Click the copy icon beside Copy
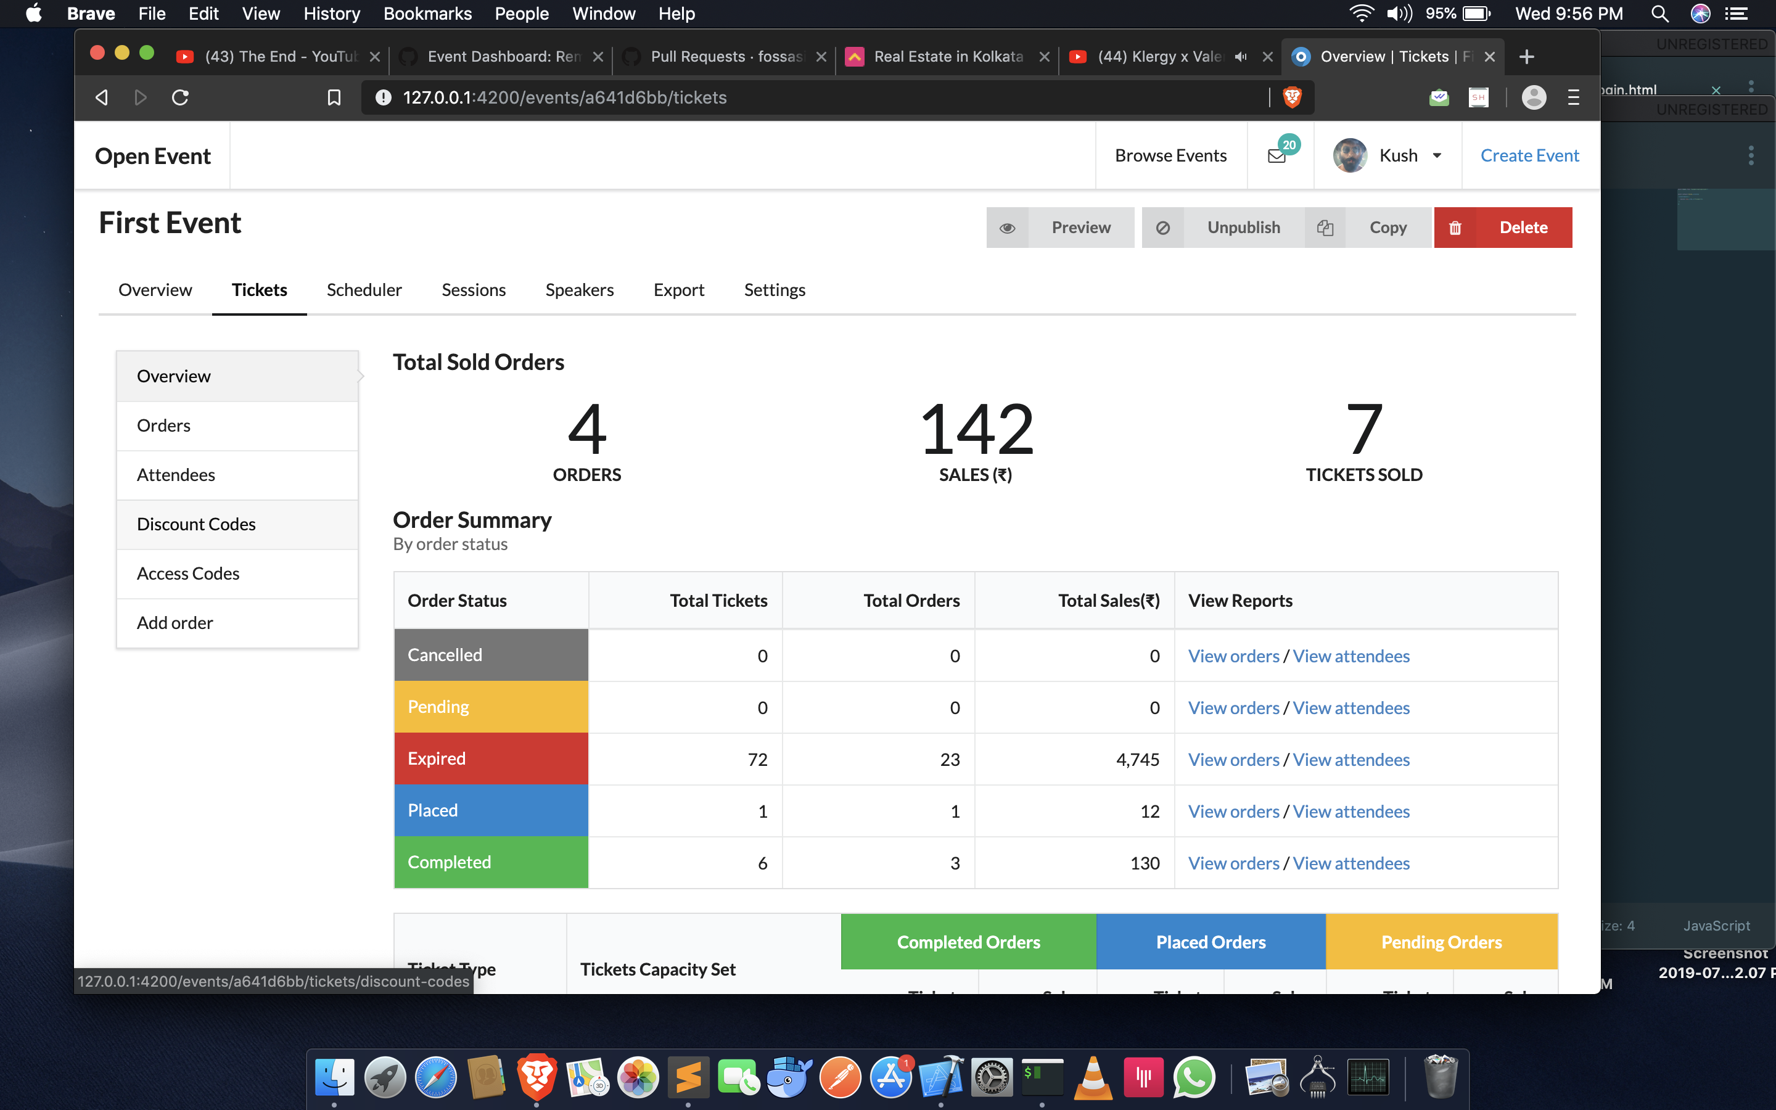1776x1110 pixels. (1325, 228)
